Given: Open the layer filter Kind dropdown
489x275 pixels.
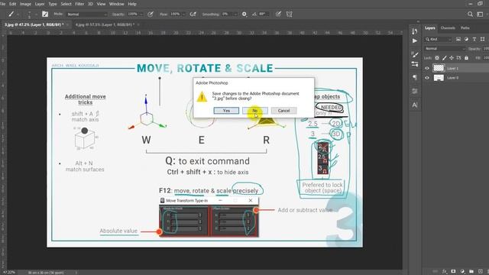Looking at the screenshot, I should point(438,39).
